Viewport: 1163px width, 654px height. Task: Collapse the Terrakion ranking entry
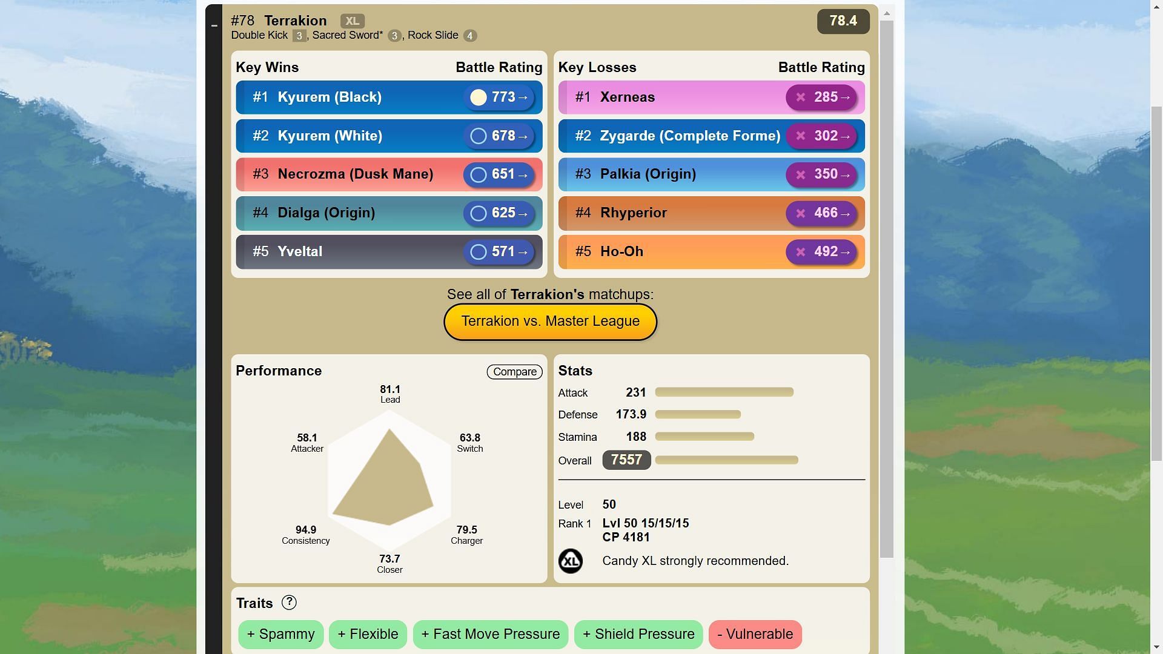214,26
